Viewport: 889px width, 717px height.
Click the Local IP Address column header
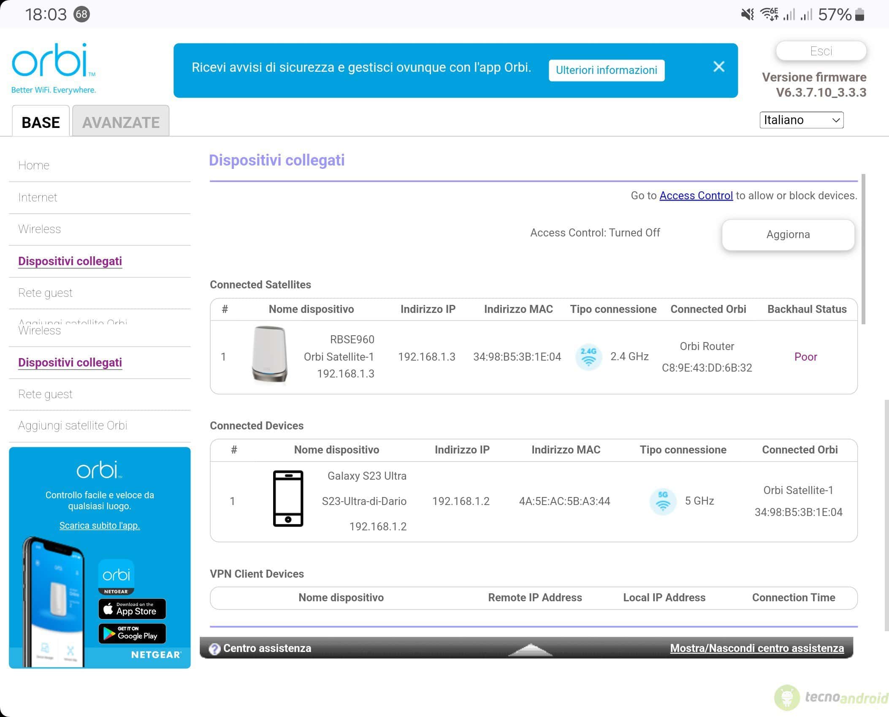click(x=664, y=597)
